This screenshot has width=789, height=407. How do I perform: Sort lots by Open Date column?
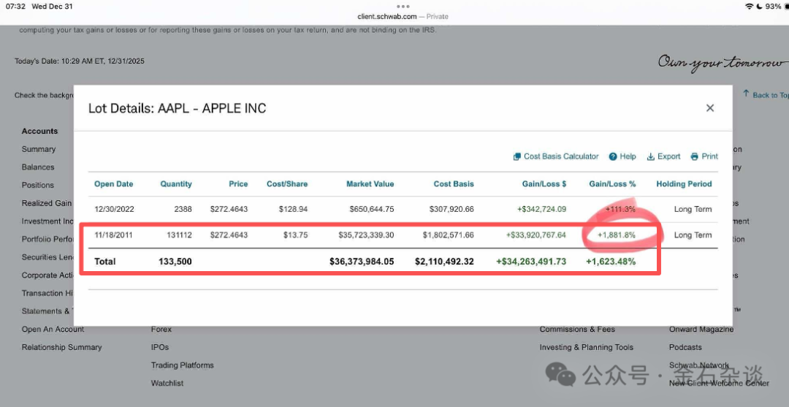tap(113, 184)
